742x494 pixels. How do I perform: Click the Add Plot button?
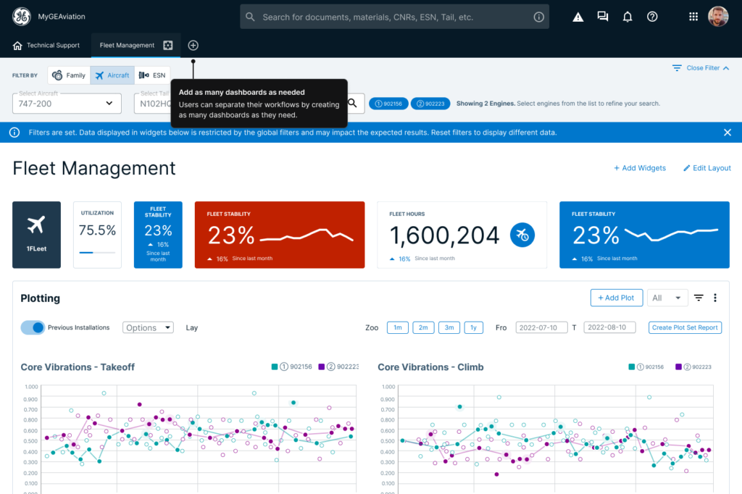616,298
